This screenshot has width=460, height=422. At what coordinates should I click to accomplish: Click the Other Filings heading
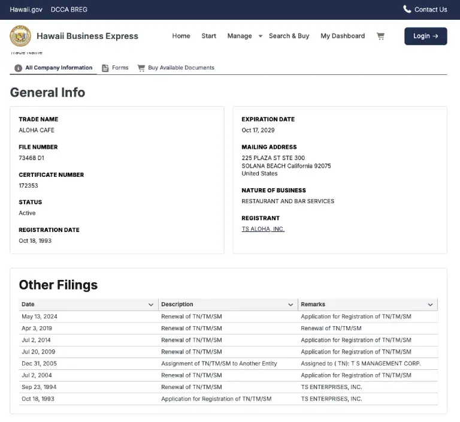(x=58, y=285)
